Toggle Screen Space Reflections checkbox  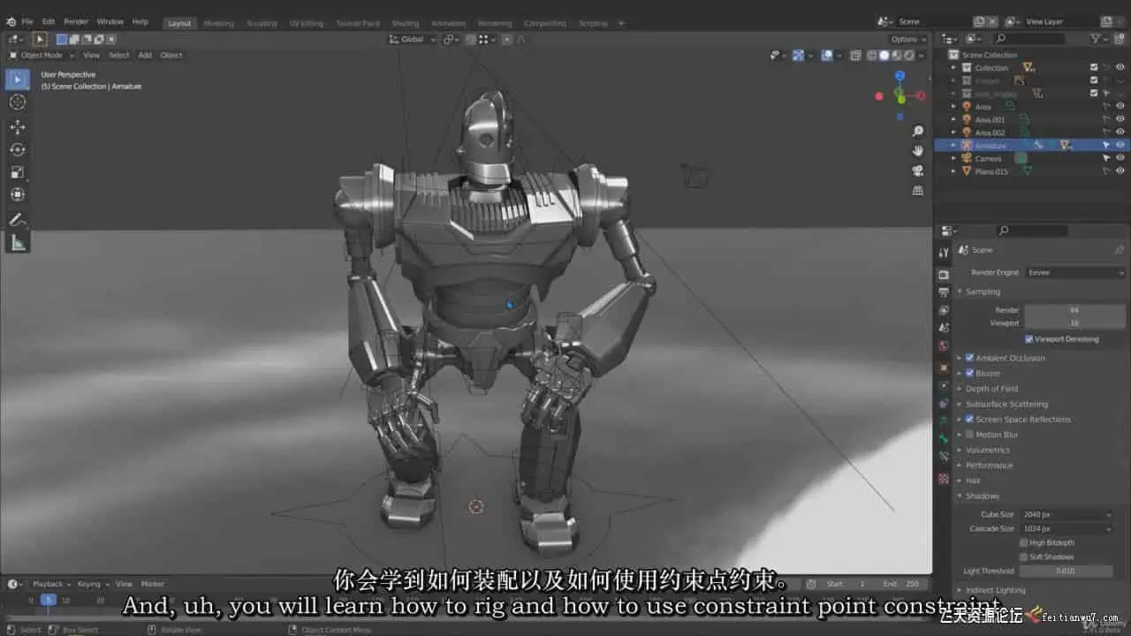969,419
